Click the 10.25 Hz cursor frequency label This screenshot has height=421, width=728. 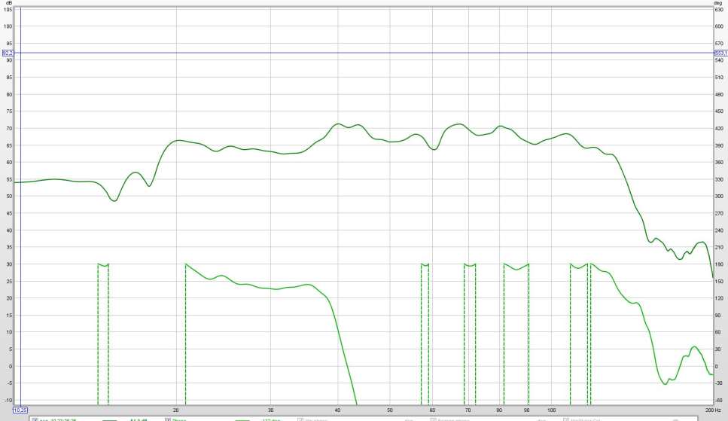pyautogui.click(x=20, y=410)
